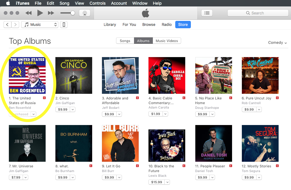The width and height of the screenshot is (291, 190).
Task: Open Jim Gaffigan artist link under Cinco
Action: pos(65,103)
